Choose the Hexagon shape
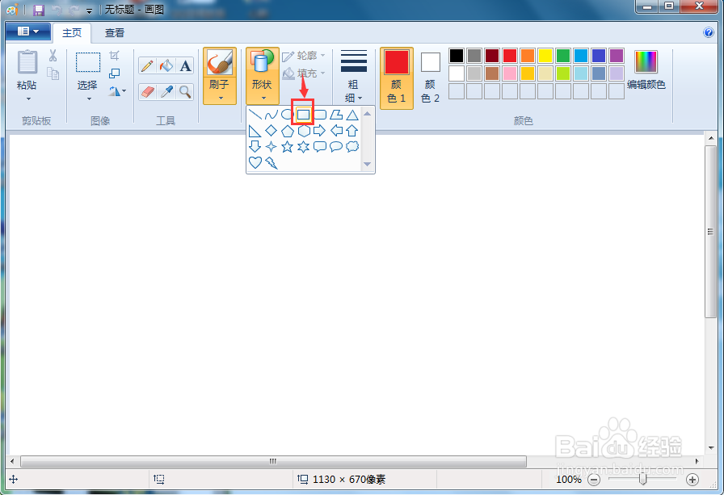This screenshot has width=724, height=495. pyautogui.click(x=303, y=131)
